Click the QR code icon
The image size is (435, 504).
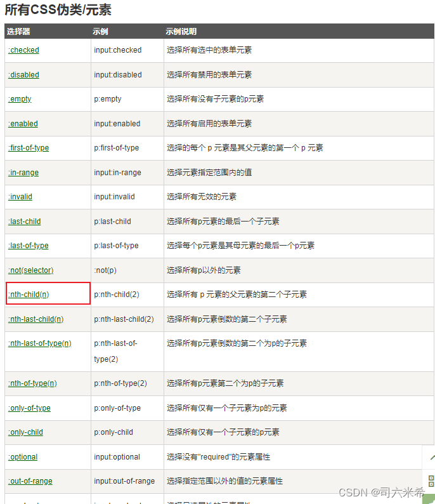coord(431,481)
